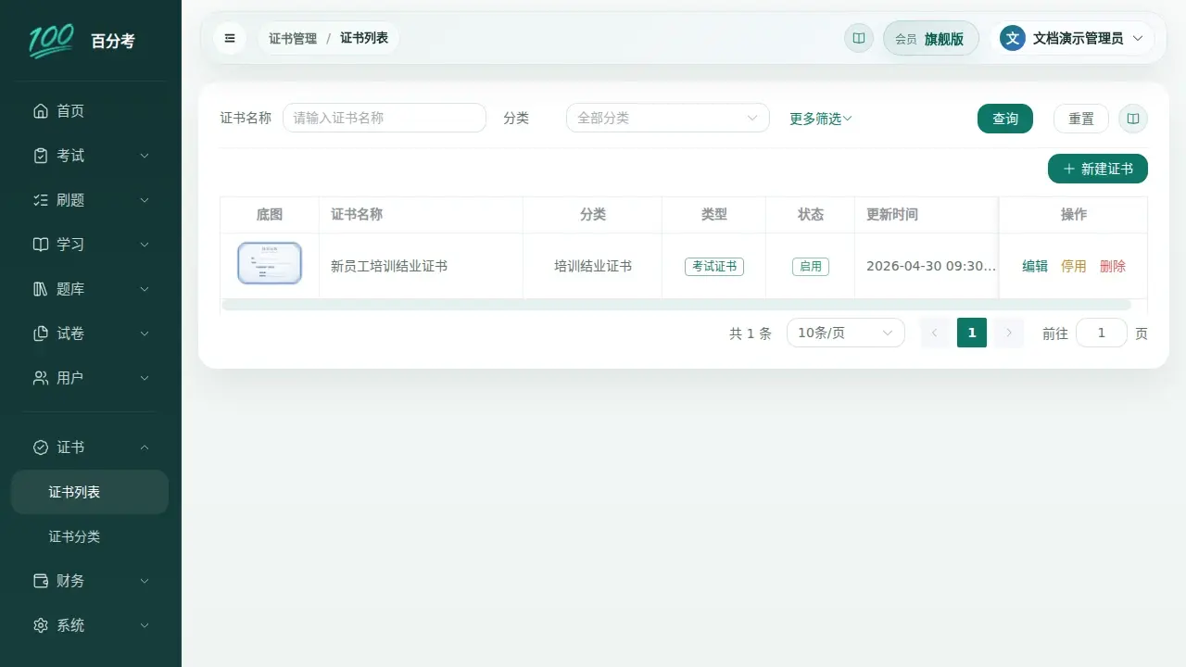
Task: Select 证书列表 in the sidebar
Action: coord(90,492)
